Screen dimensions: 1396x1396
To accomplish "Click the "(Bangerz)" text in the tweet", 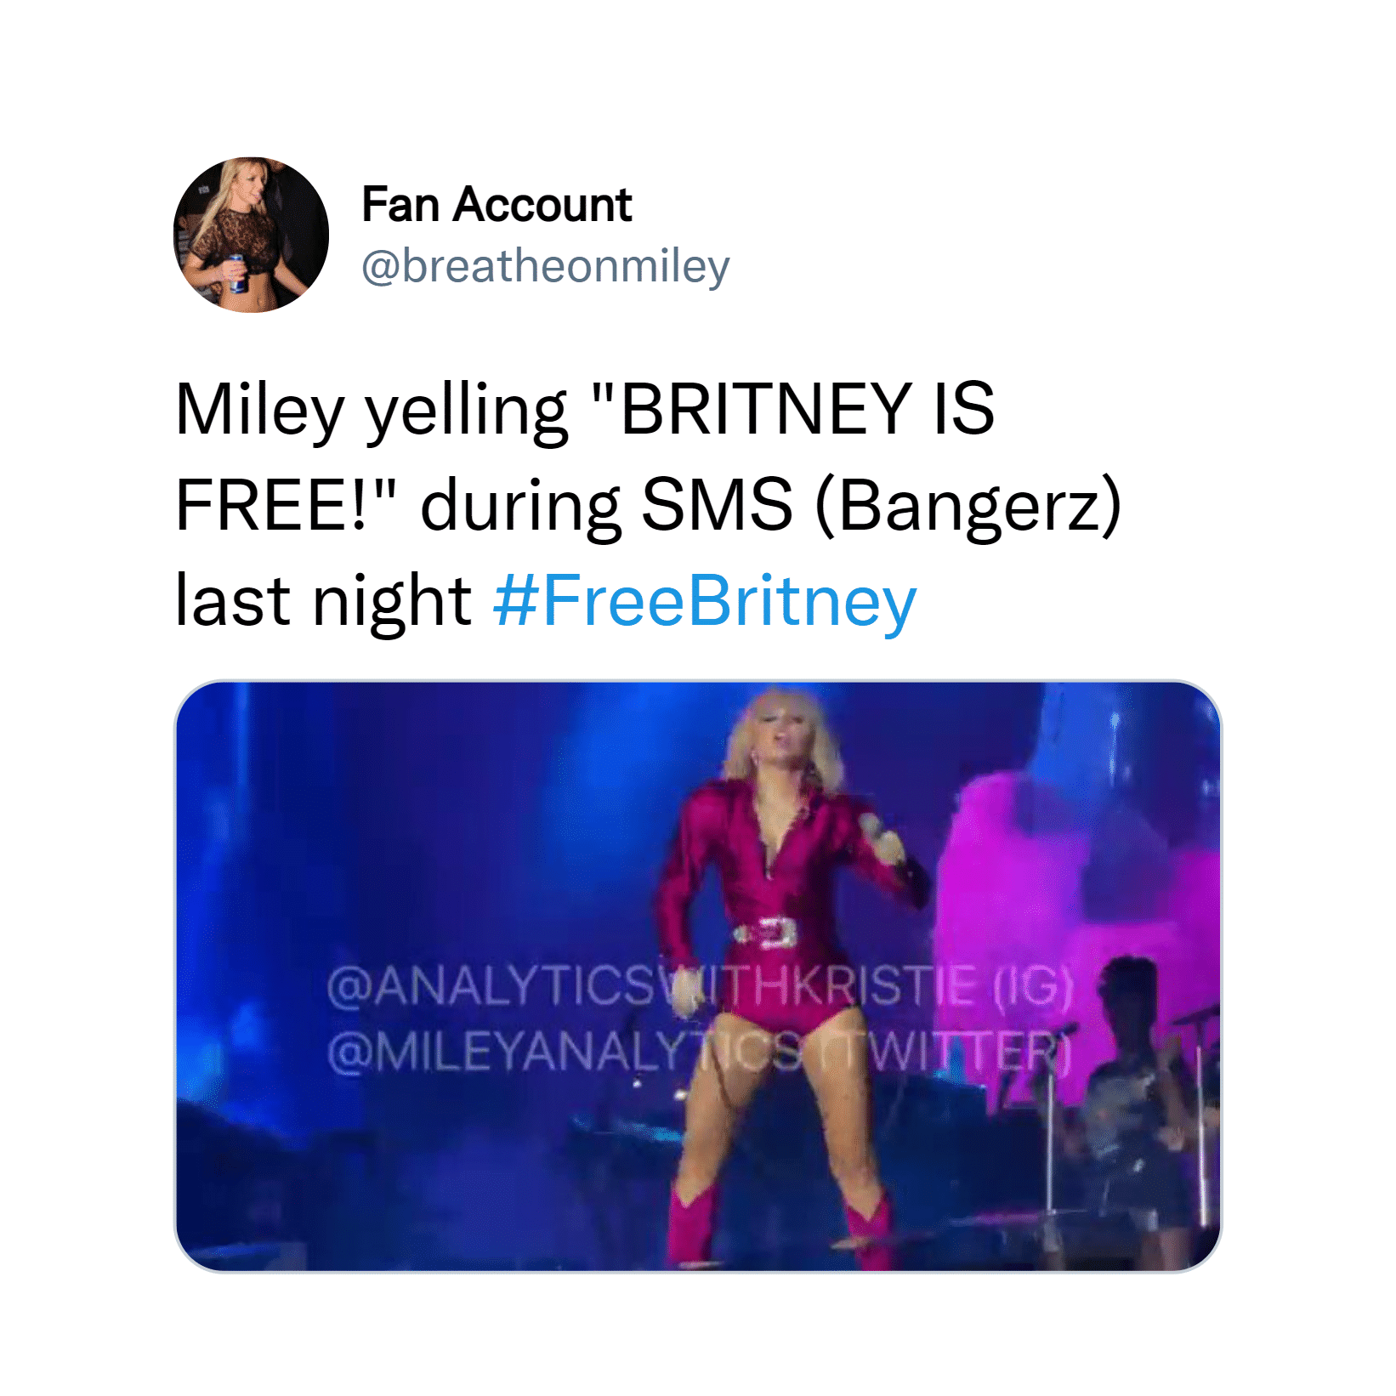I will (969, 507).
